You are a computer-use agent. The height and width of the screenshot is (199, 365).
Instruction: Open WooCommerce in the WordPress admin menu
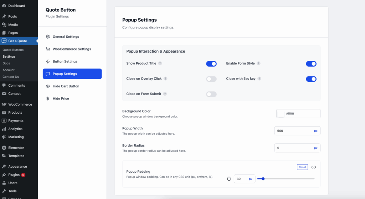[20, 104]
